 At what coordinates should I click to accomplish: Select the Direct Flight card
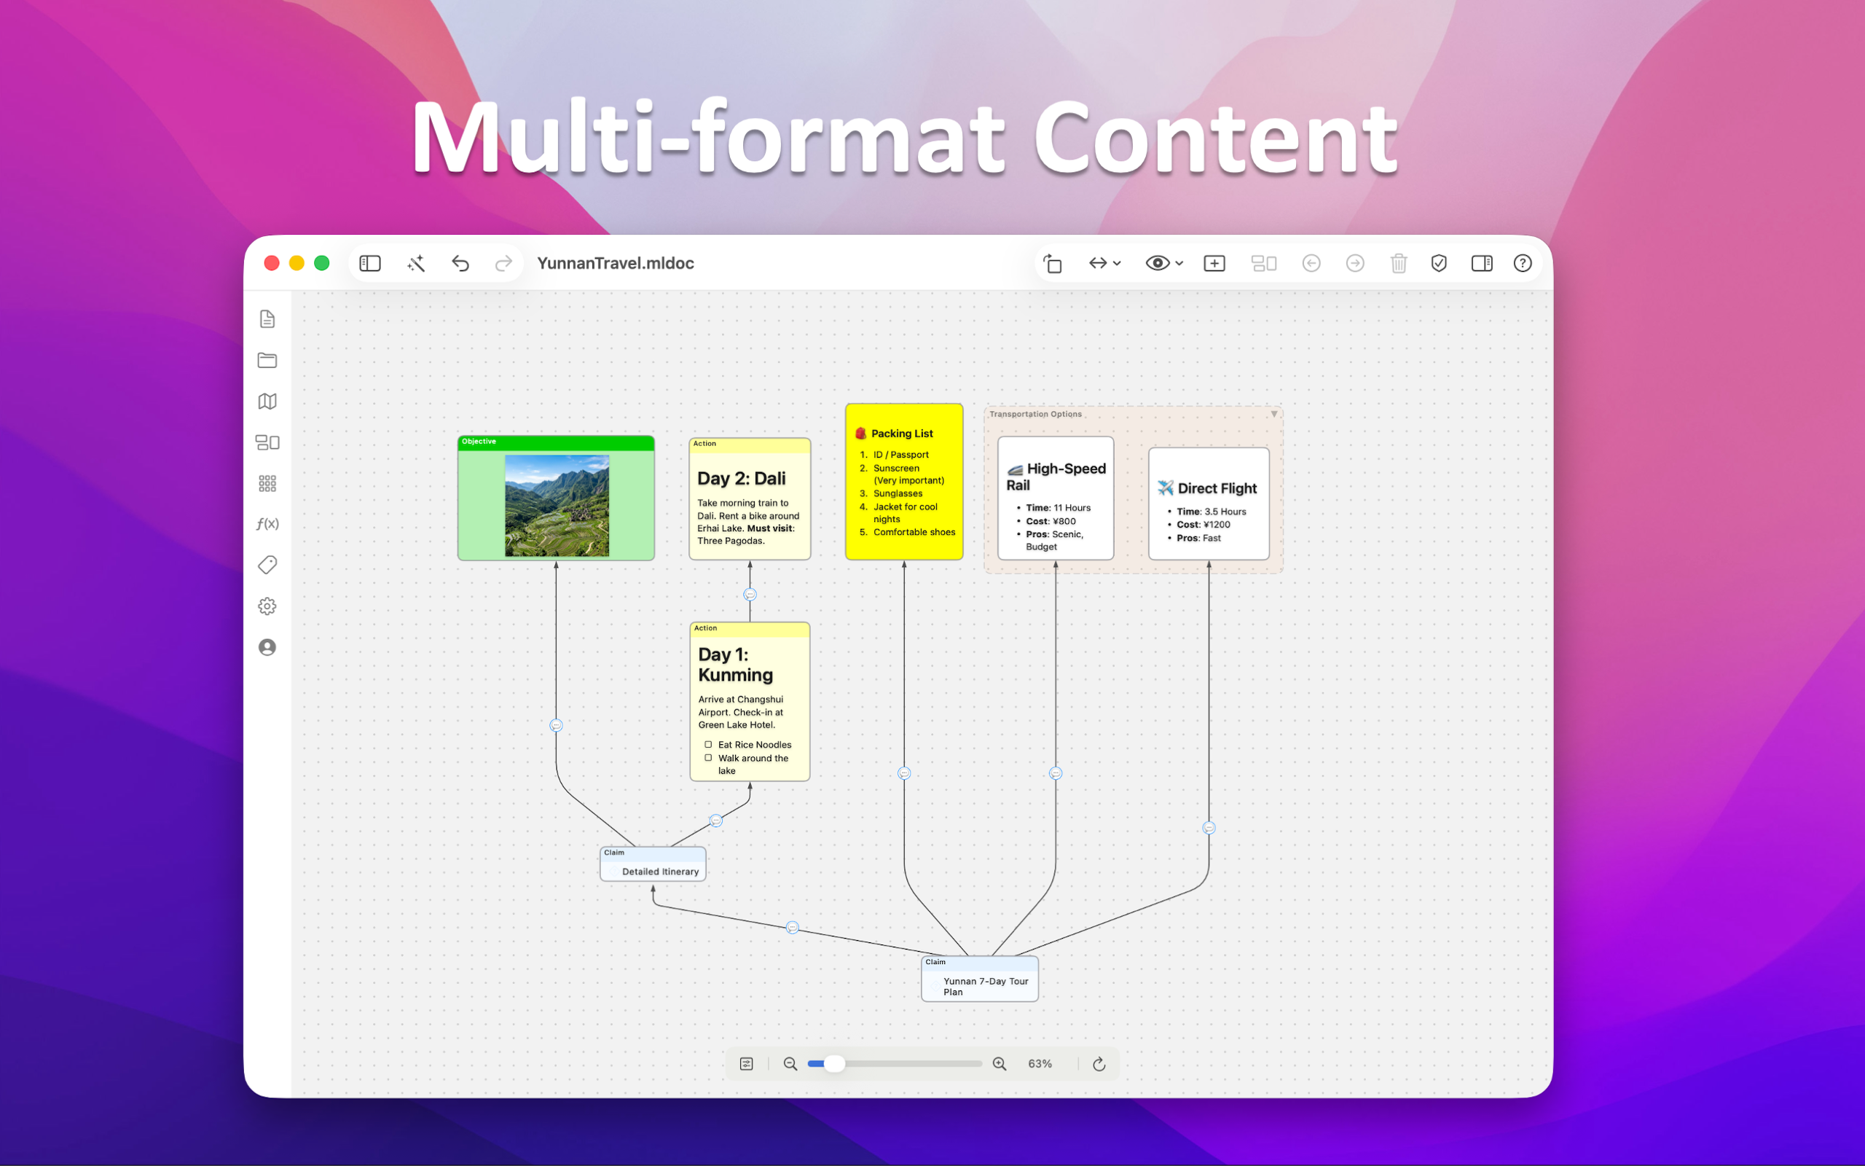click(x=1209, y=504)
